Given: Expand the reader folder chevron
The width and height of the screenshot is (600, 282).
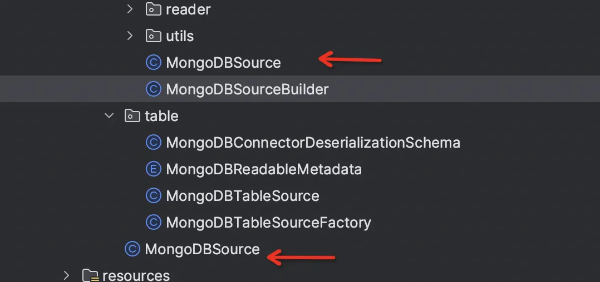Looking at the screenshot, I should pos(130,9).
